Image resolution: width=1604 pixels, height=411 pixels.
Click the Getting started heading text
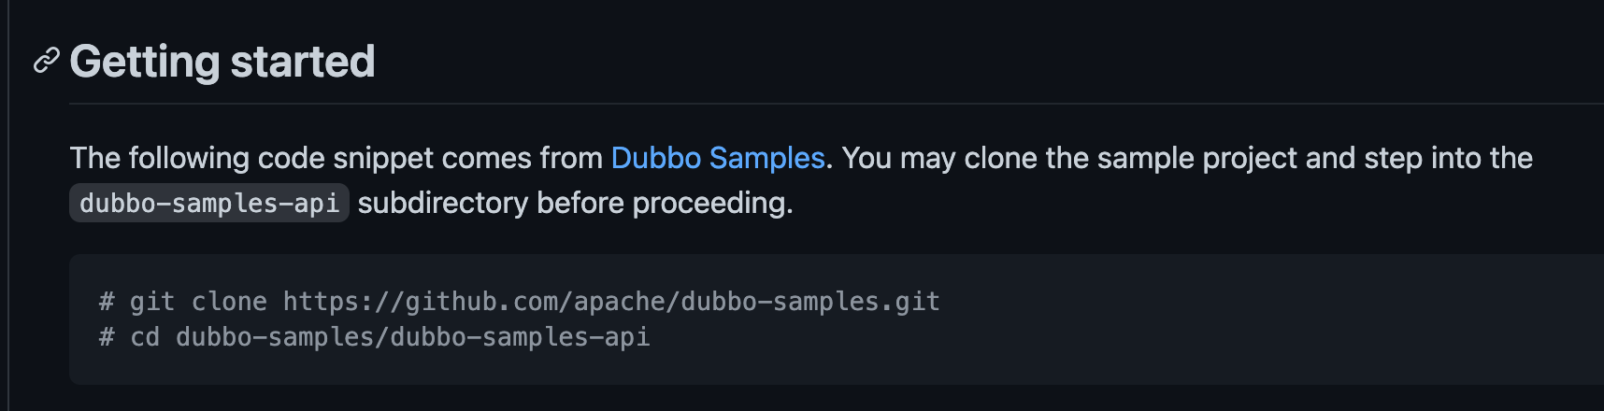pos(222,62)
